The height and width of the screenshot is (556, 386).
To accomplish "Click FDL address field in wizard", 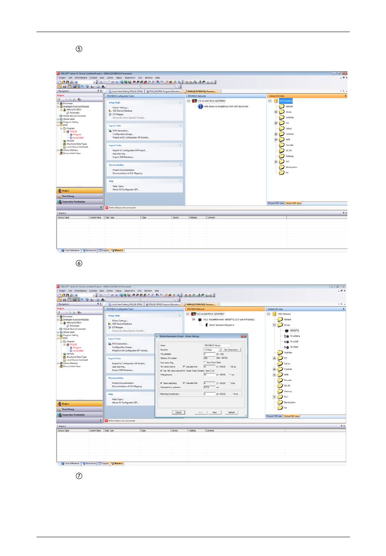I will 209,354.
